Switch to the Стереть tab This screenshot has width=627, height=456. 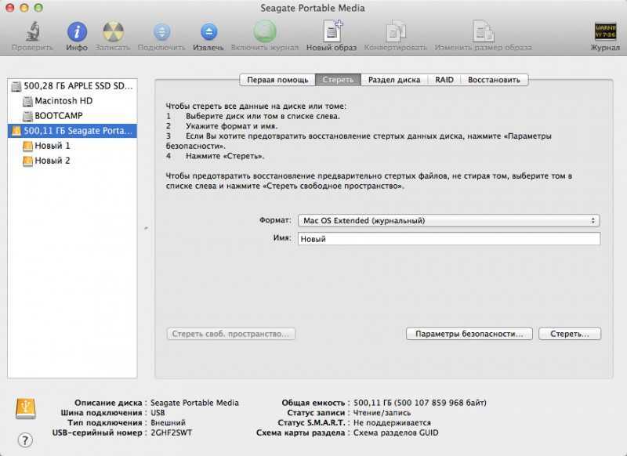point(339,80)
